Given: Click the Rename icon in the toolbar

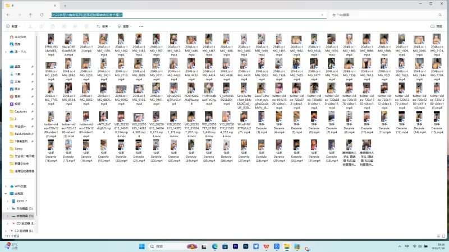Looking at the screenshot, I should [x=64, y=26].
